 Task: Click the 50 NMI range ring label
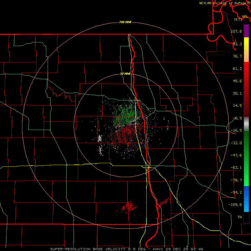pos(125,74)
